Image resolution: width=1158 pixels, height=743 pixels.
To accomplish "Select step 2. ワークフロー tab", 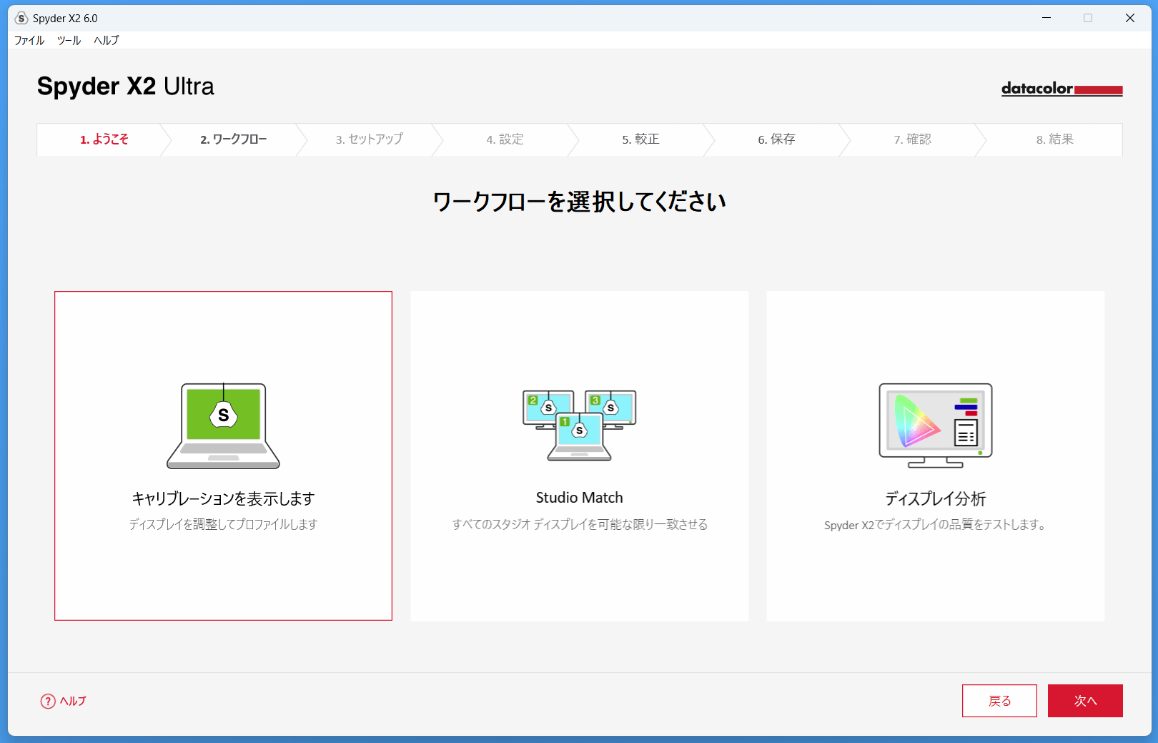I will tap(233, 139).
